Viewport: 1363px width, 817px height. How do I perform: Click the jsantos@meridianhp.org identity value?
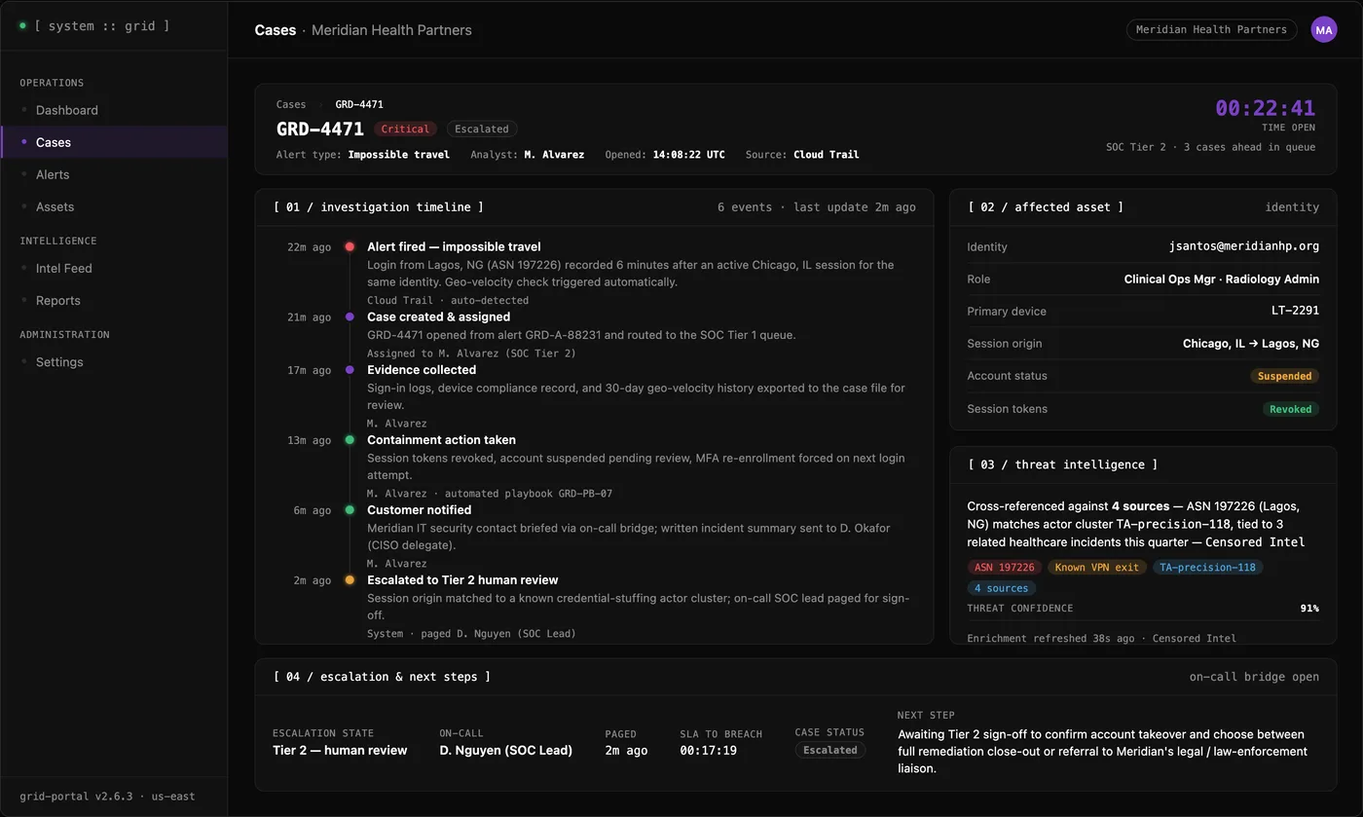click(1244, 246)
